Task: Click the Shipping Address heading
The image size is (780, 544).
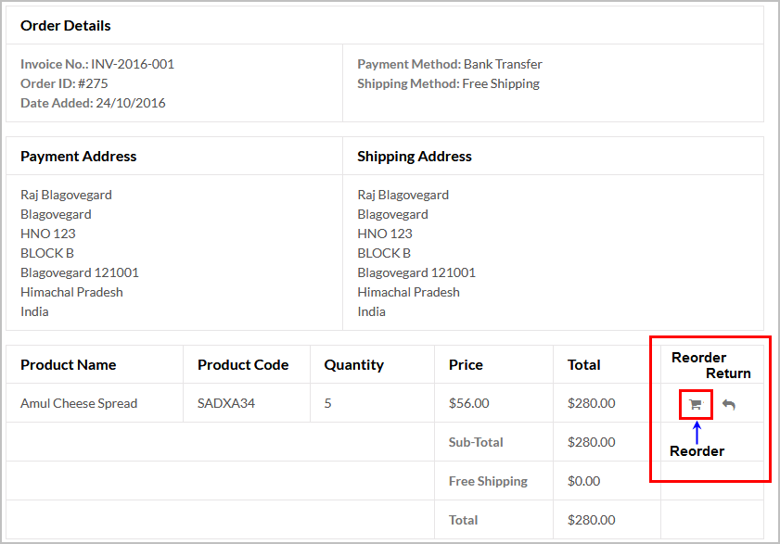Action: pos(415,156)
